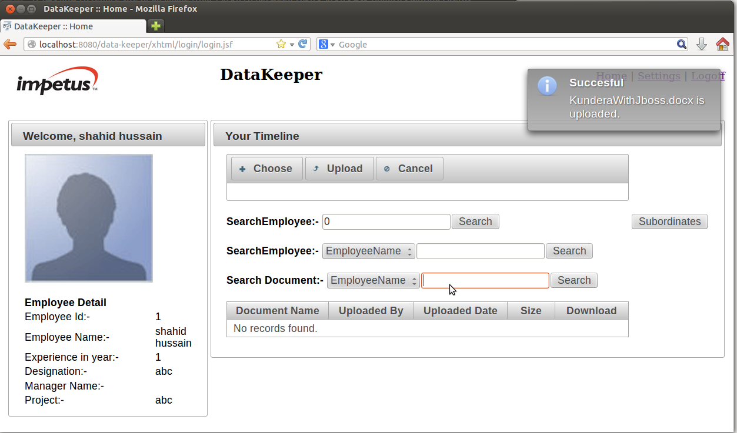The height and width of the screenshot is (433, 737).
Task: Click the employee profile photo thumbnail
Action: [x=89, y=218]
